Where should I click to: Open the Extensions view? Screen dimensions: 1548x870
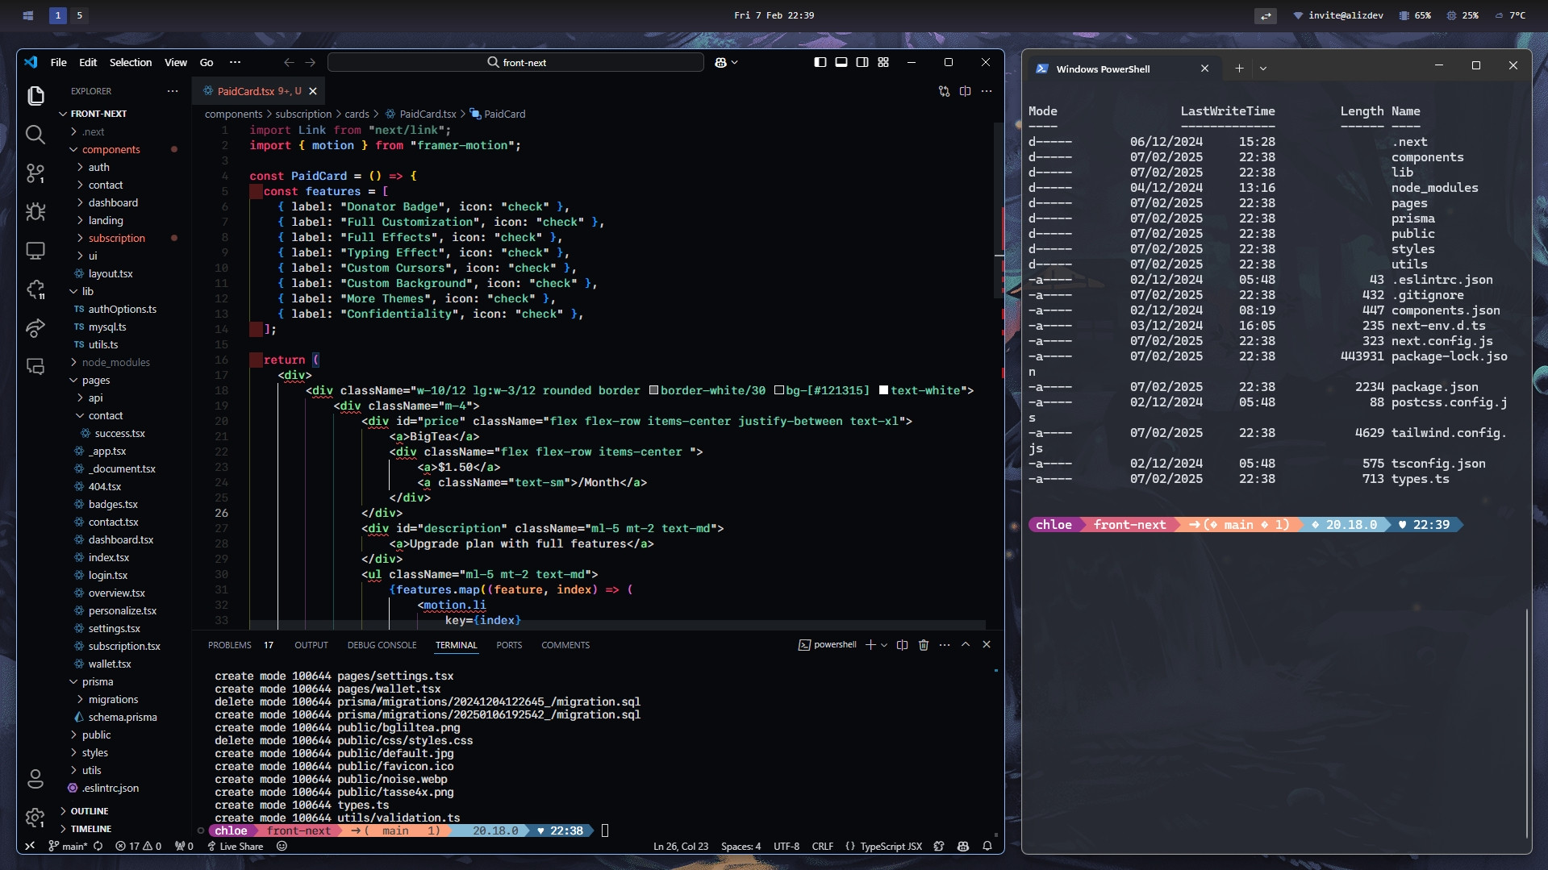pyautogui.click(x=35, y=289)
